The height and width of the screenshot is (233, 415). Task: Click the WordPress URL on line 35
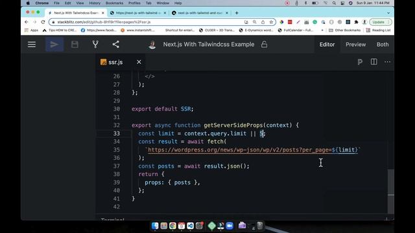[253, 150]
